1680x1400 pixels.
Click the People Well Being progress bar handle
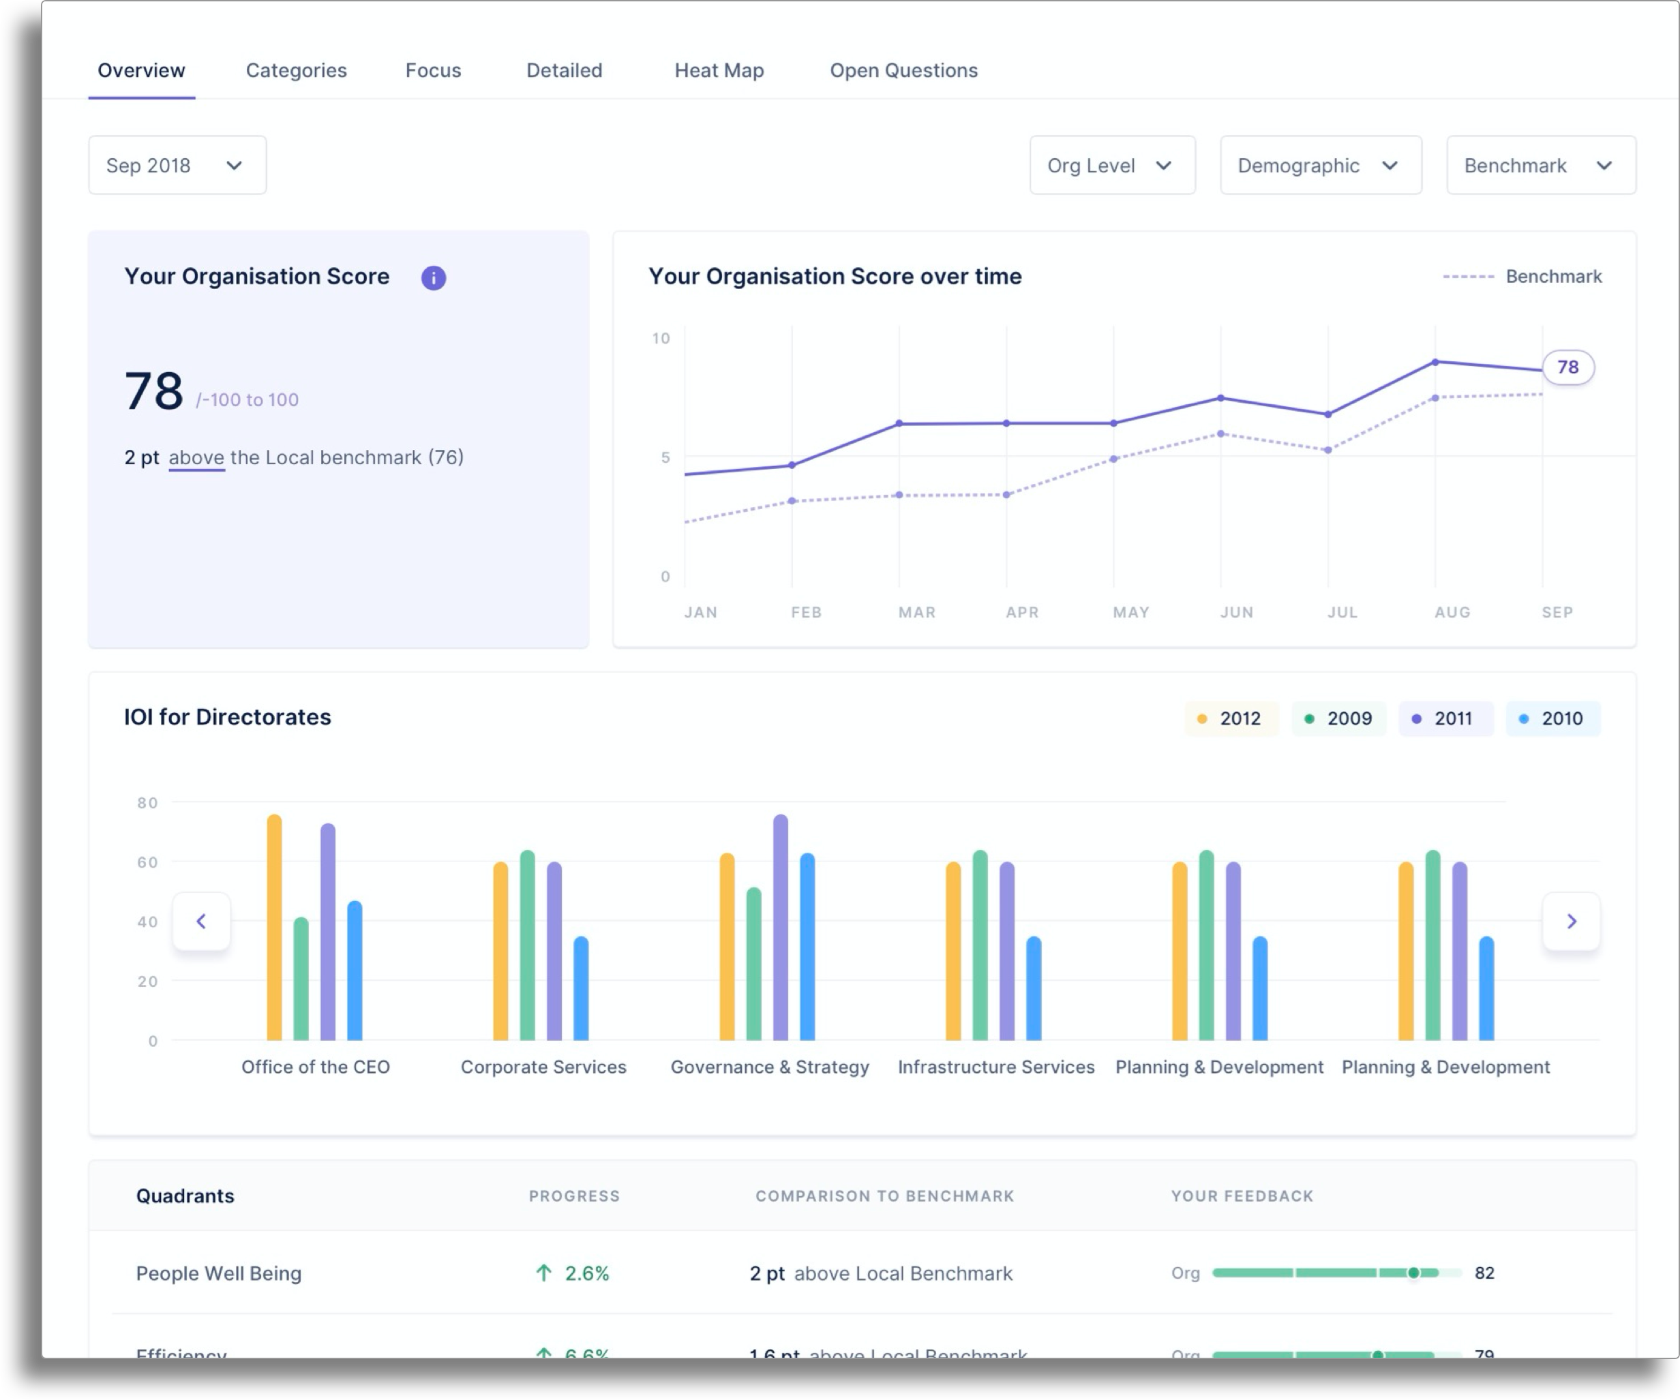tap(1415, 1273)
